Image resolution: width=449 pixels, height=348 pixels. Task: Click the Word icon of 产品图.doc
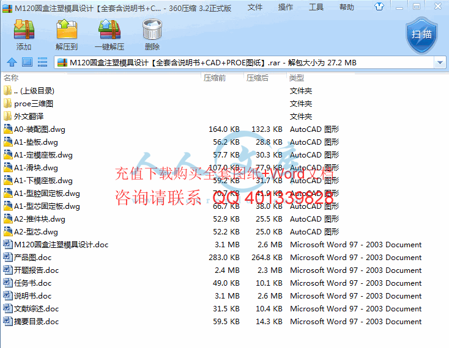click(8, 257)
